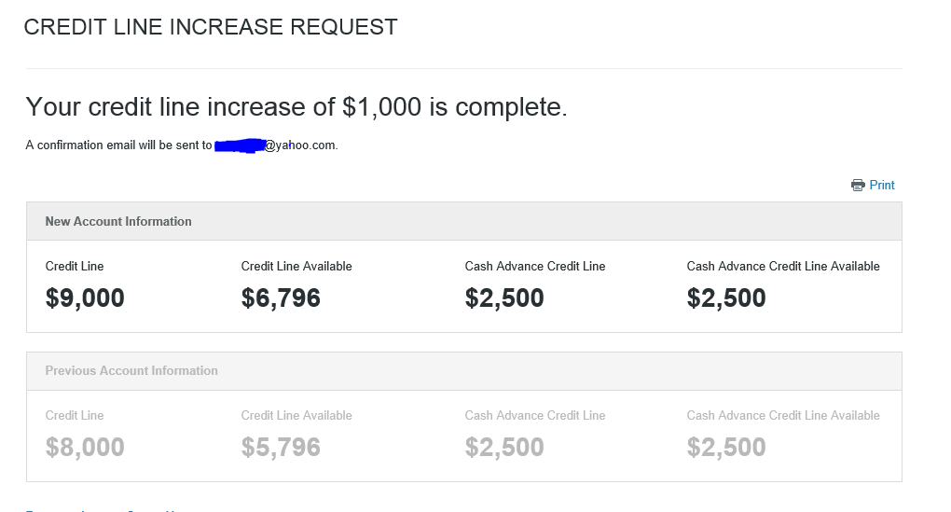Click Credit Line Available label in new section

[296, 266]
